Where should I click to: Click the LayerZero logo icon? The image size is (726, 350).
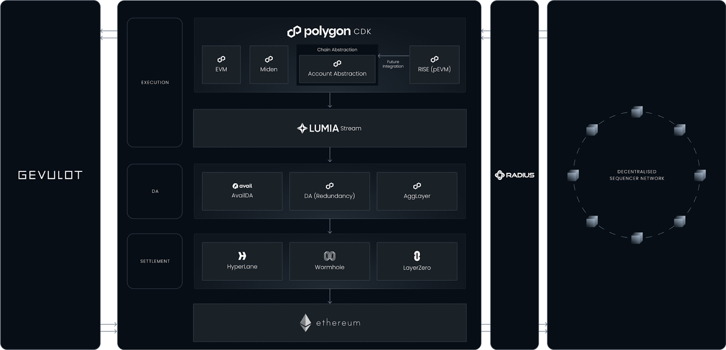click(417, 256)
